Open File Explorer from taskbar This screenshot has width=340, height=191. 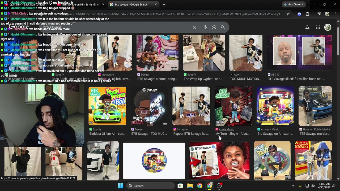(190, 186)
